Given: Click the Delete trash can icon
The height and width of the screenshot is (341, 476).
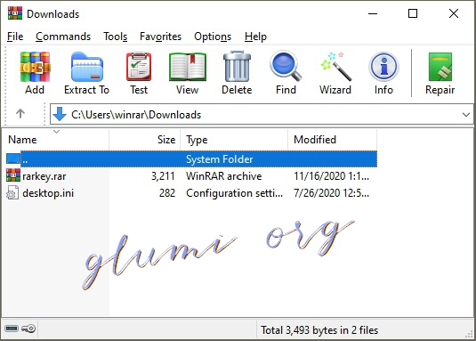Looking at the screenshot, I should 237,66.
